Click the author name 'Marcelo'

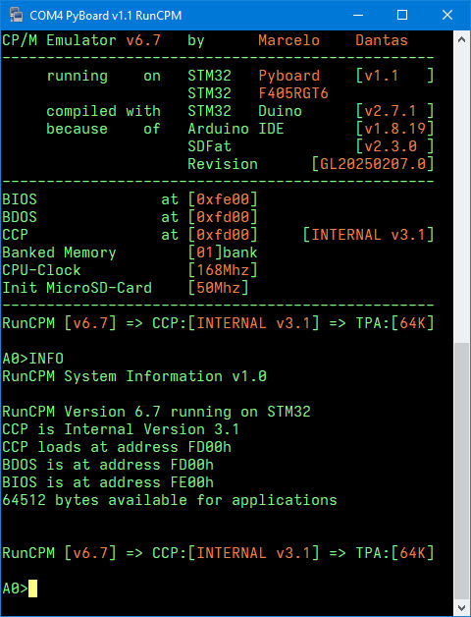click(288, 40)
